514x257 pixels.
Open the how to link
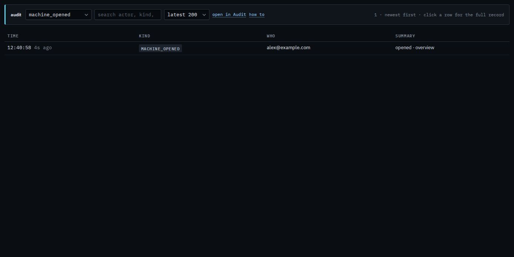click(x=257, y=15)
